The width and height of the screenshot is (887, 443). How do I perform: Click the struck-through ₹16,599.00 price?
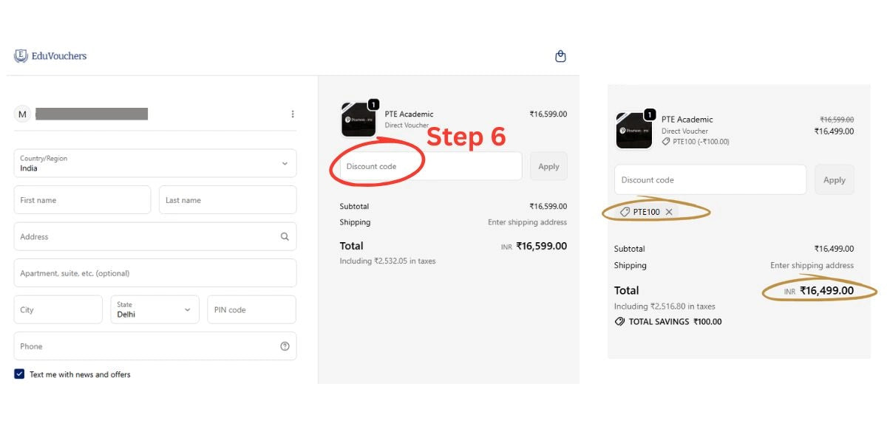pyautogui.click(x=837, y=120)
